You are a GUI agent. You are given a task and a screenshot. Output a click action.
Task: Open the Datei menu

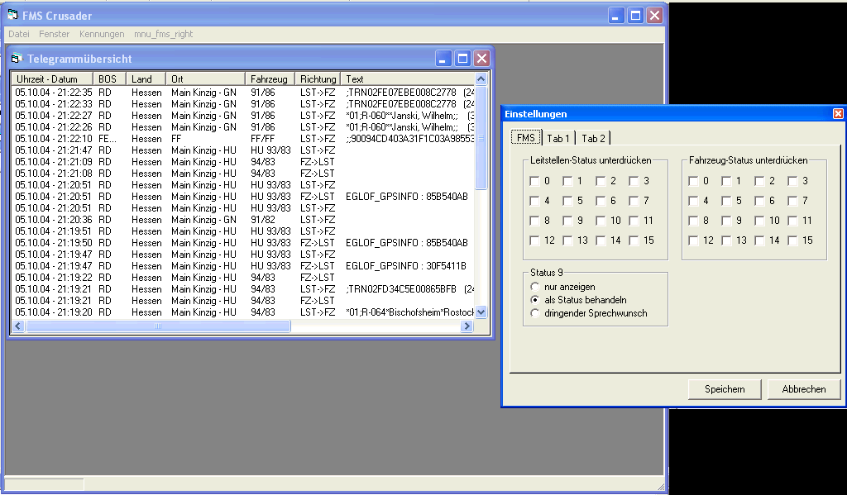(18, 34)
